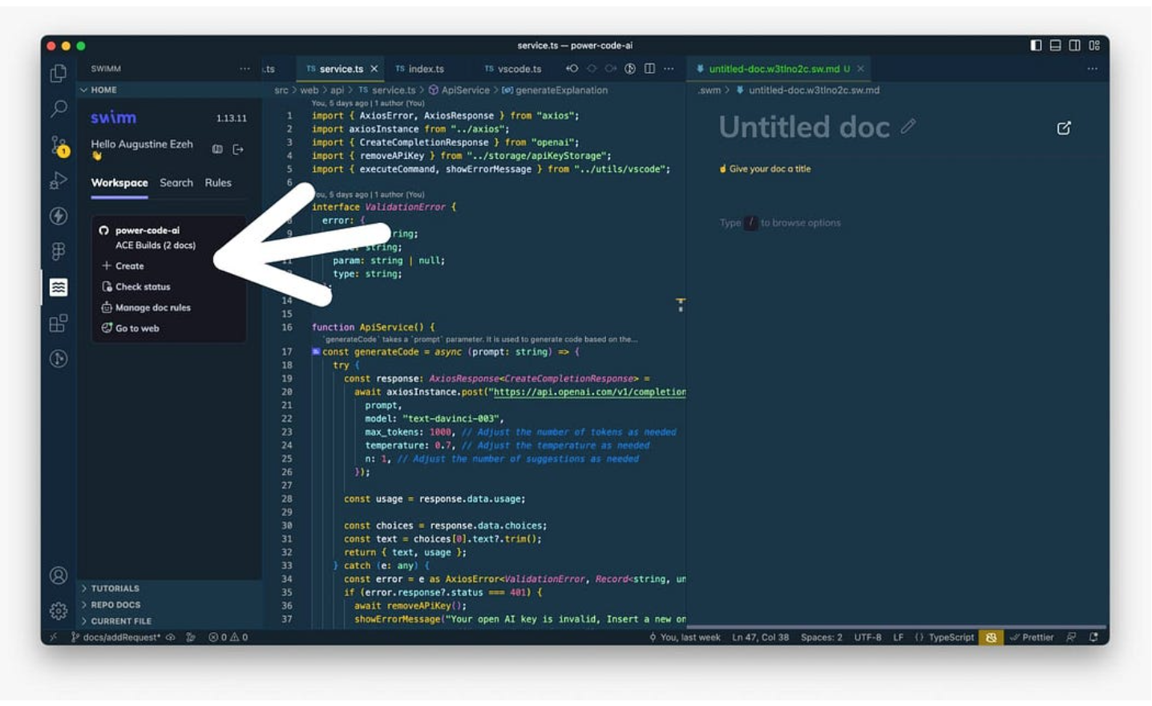Click Check status
1152x706 pixels.
(135, 286)
